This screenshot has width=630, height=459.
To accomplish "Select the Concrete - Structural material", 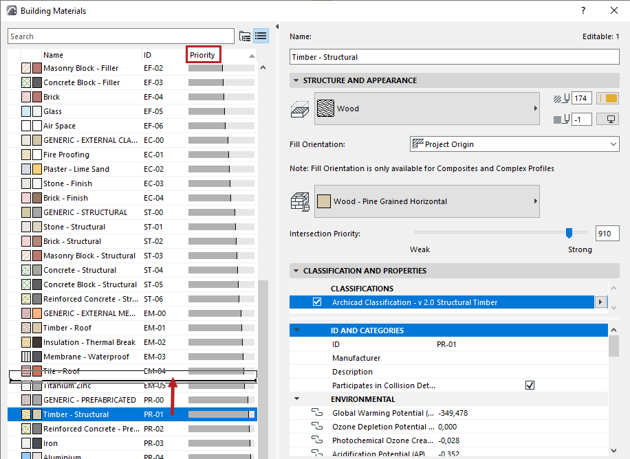I will point(132,270).
